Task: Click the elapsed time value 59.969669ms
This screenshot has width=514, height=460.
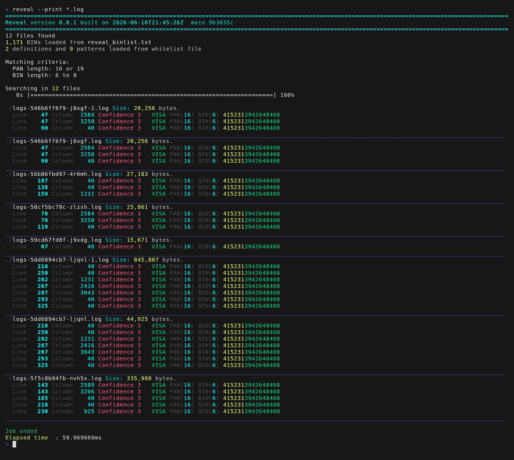Action: tap(82, 438)
